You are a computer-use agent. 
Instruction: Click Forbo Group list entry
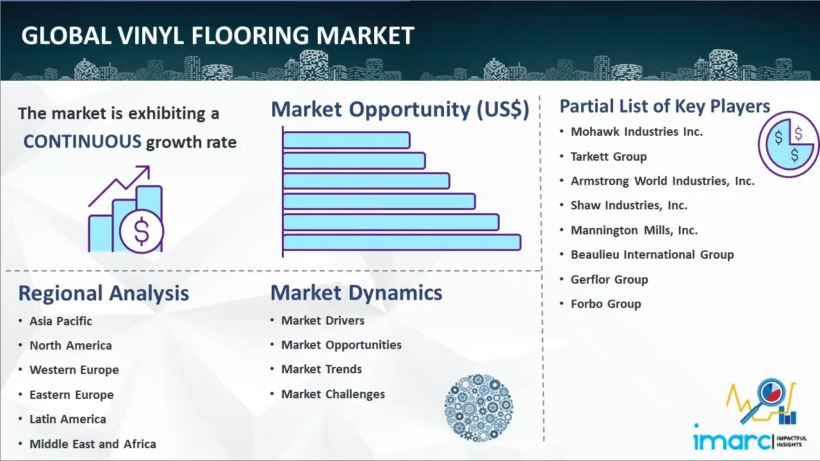click(x=605, y=304)
